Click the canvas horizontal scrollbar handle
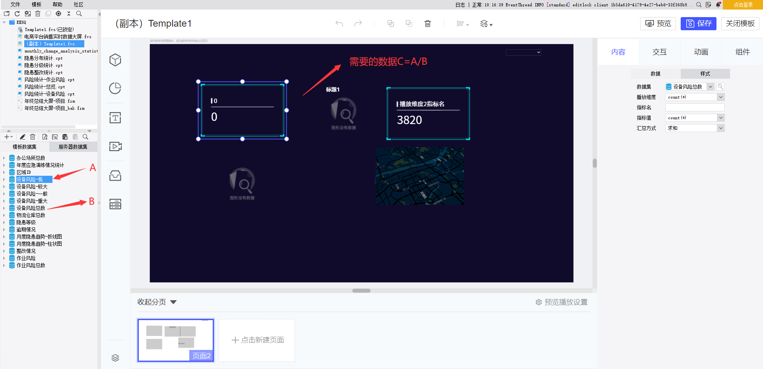 [361, 291]
